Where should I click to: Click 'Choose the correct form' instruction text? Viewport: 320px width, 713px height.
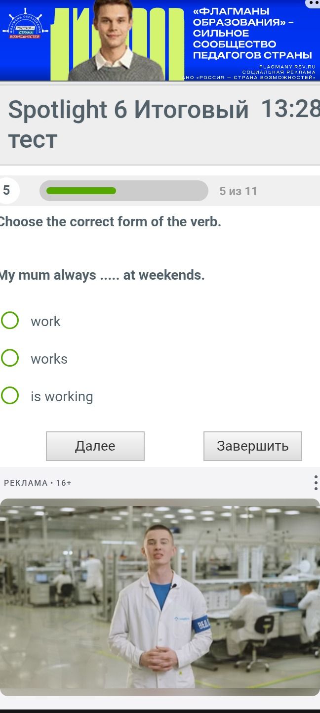[110, 222]
